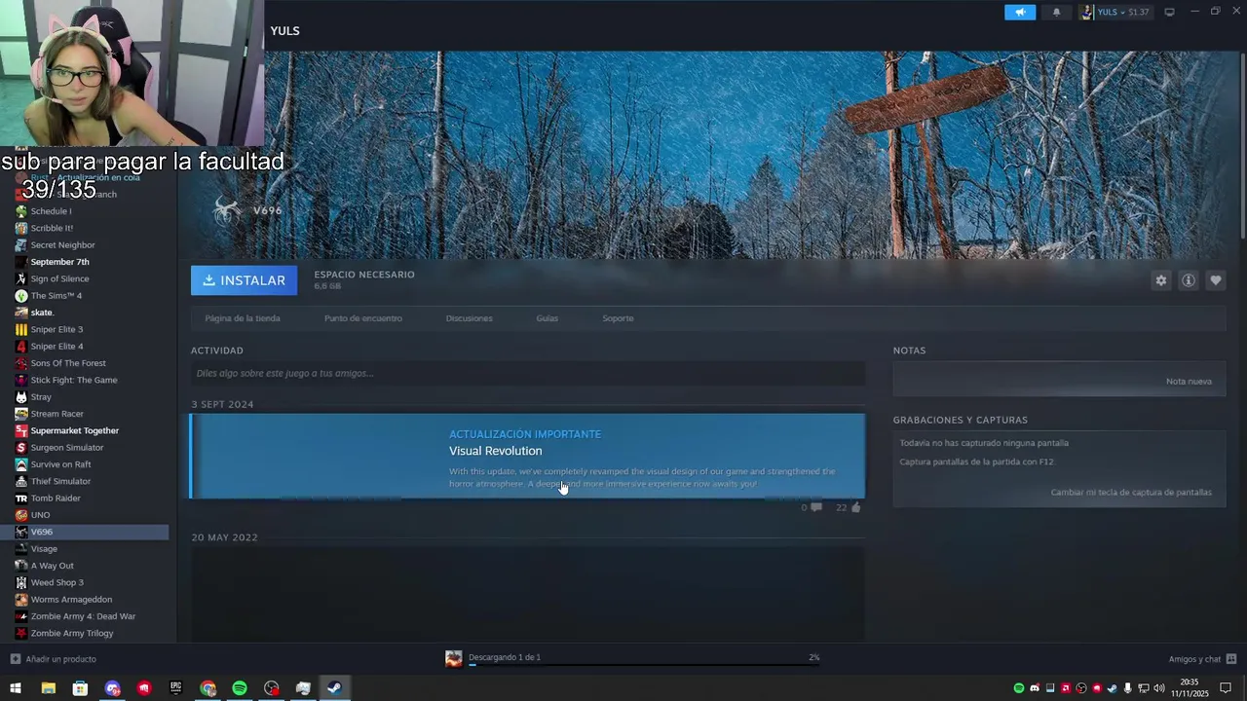The height and width of the screenshot is (701, 1247).
Task: Click the Tomb Raider icon
Action: [21, 498]
